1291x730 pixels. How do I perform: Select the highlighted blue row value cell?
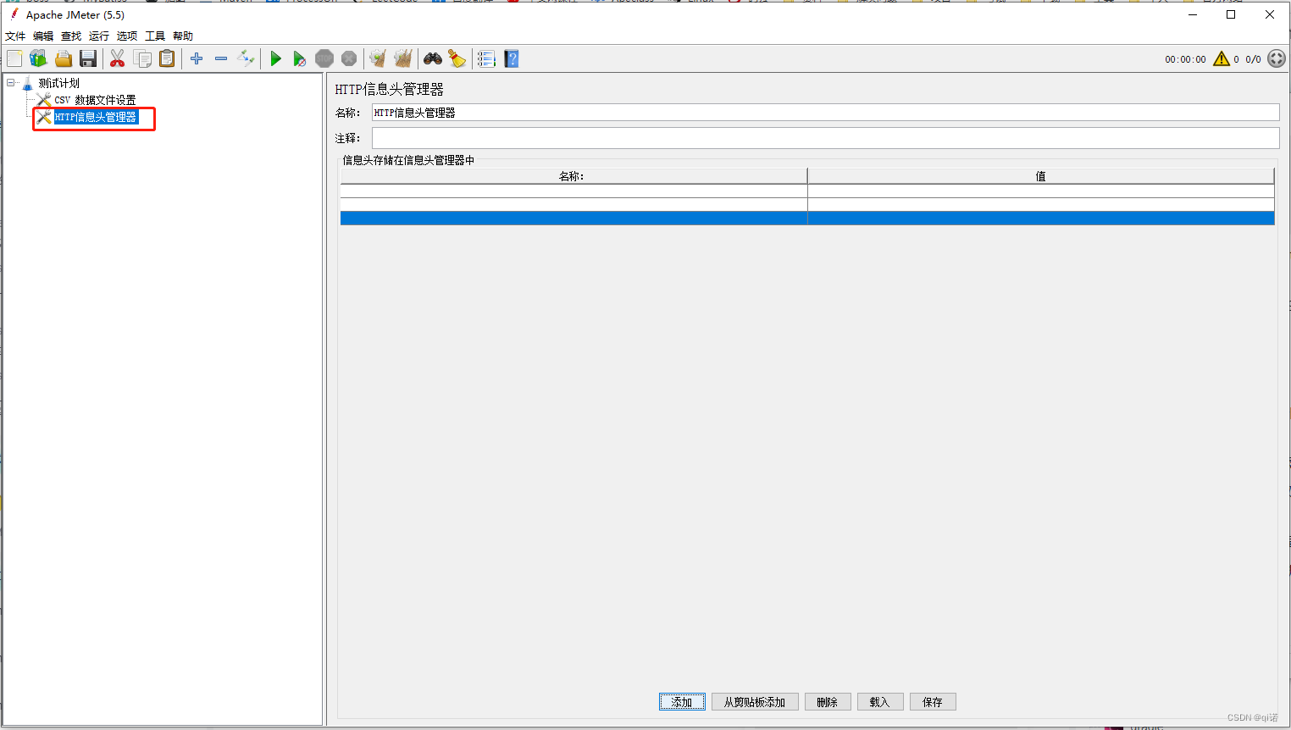coord(1041,218)
